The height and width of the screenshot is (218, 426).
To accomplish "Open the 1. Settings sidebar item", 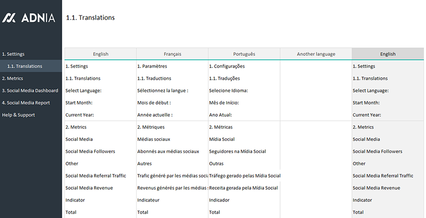I will pyautogui.click(x=13, y=54).
